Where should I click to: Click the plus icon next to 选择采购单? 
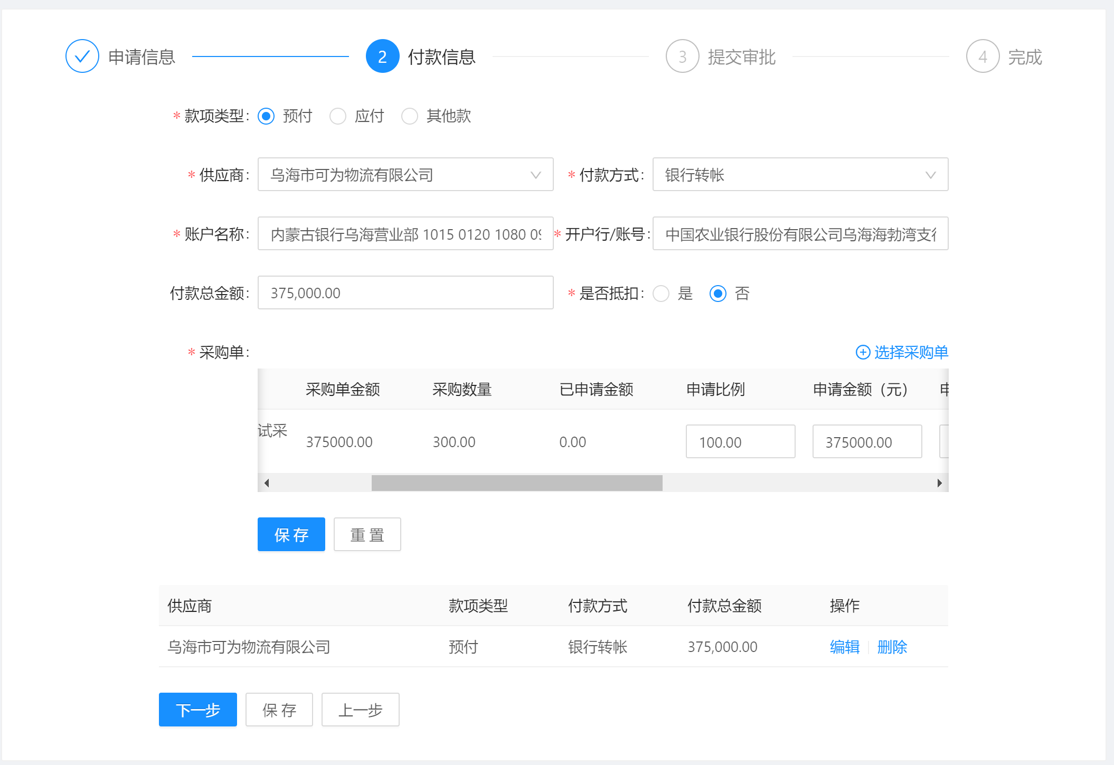[x=863, y=352]
